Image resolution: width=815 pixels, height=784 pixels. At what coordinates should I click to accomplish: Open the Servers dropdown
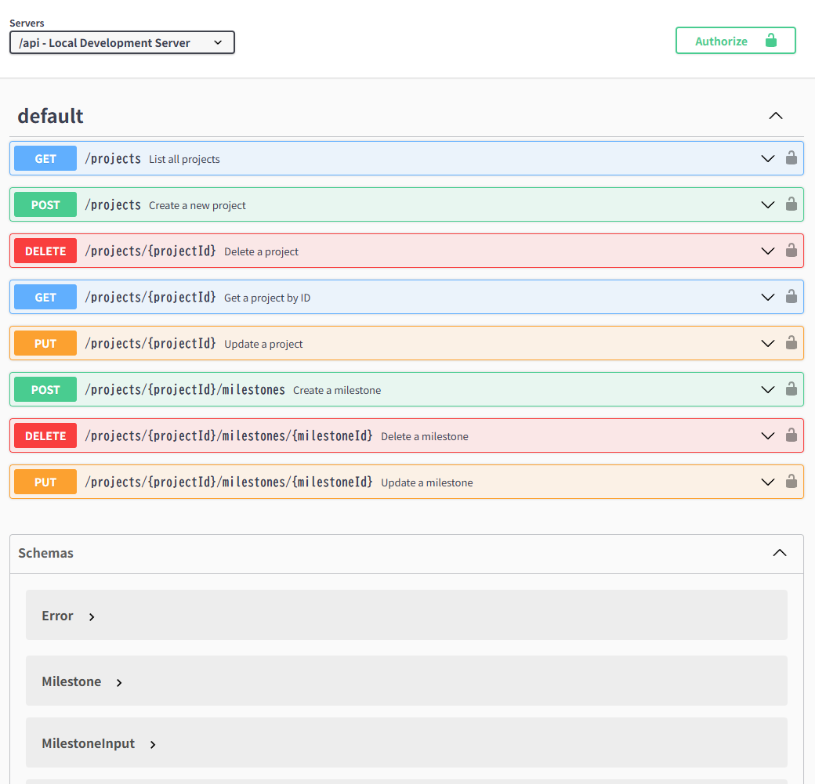[122, 42]
